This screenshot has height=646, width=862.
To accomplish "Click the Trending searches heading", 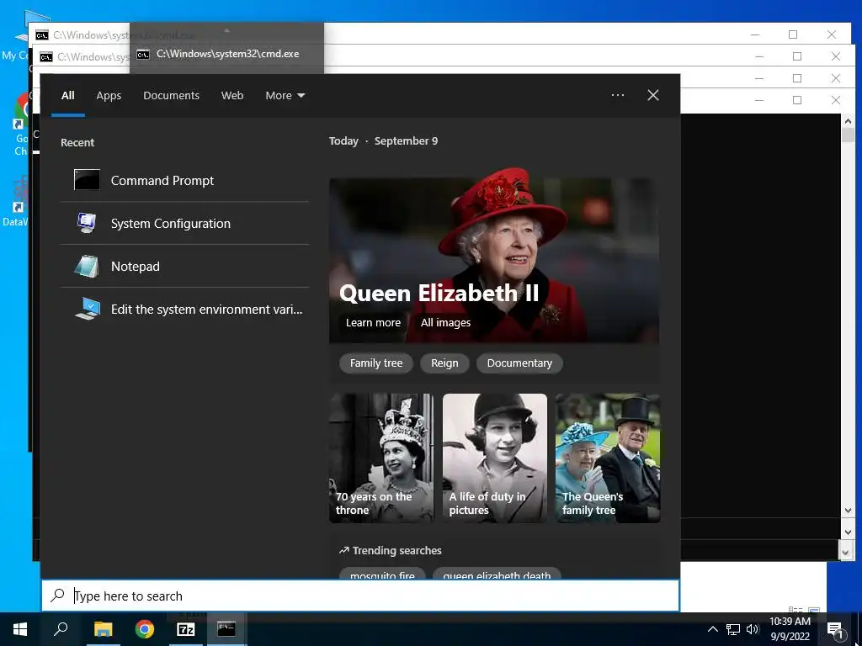I will click(391, 550).
